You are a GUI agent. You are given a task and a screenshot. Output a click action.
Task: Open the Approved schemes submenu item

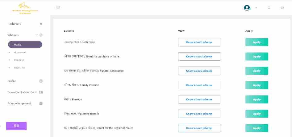pos(20,52)
